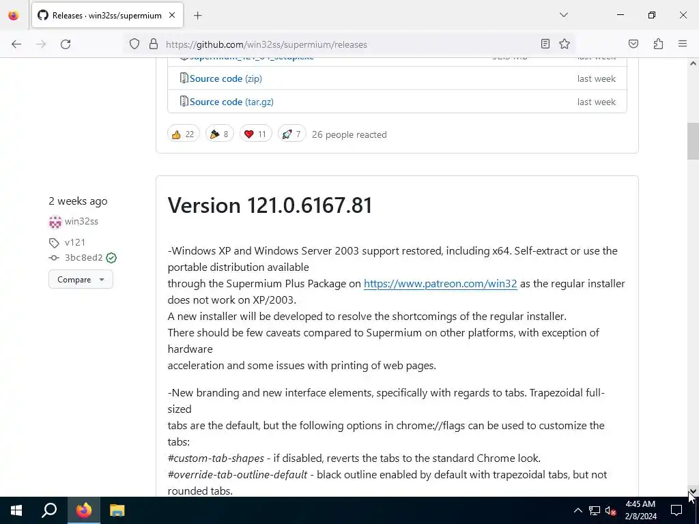This screenshot has height=524, width=699.
Task: Click scrollbar down arrow
Action: tap(693, 491)
